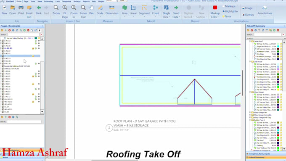Click the Annotations icon in ribbon
286x161 pixels.
[265, 8]
